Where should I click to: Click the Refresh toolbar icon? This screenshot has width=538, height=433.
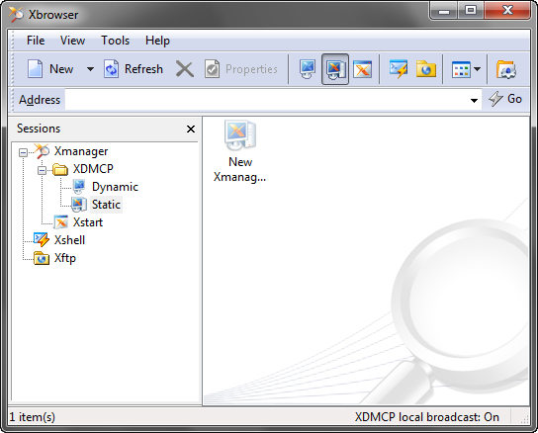[111, 68]
